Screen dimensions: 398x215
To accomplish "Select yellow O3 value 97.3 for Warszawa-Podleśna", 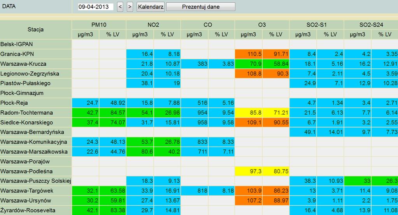I will click(x=249, y=171).
